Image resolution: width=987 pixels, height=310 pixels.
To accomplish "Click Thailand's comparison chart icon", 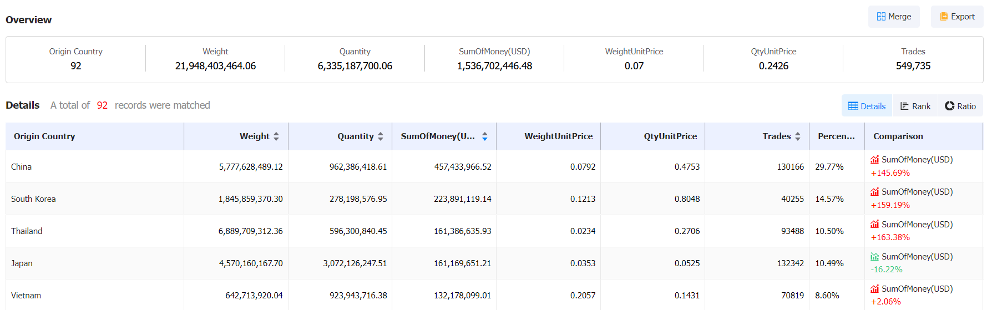I will point(875,224).
